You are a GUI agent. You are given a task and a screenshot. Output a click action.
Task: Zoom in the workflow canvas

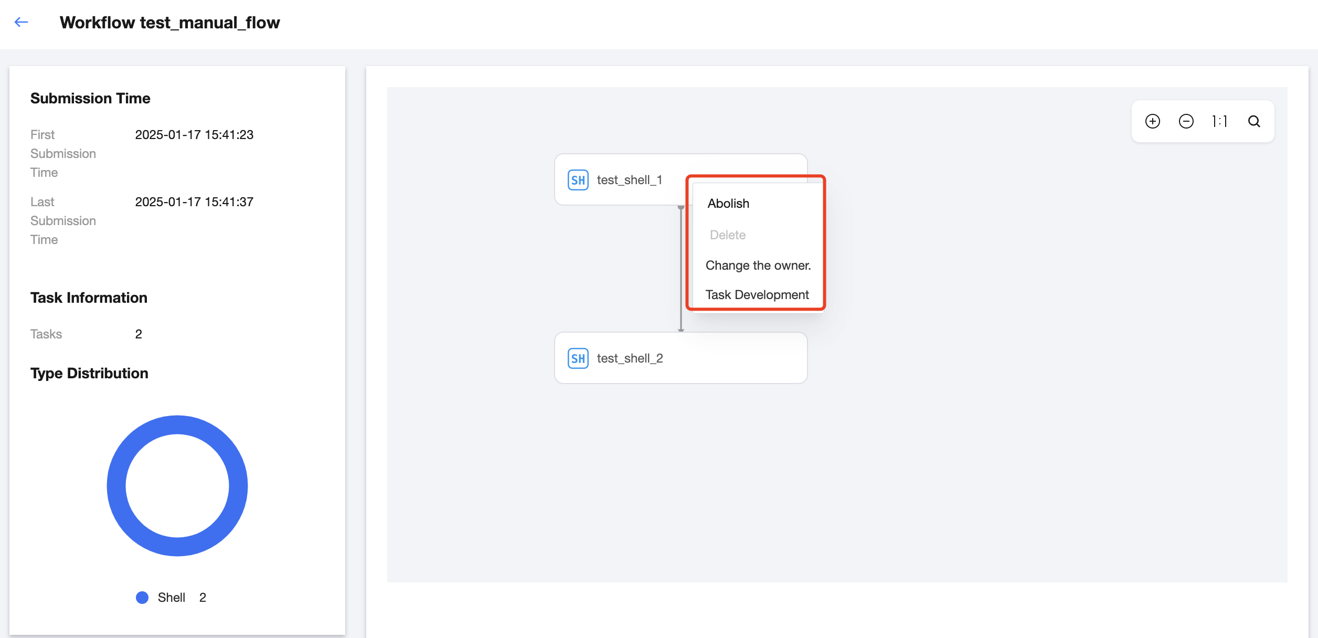click(x=1152, y=121)
